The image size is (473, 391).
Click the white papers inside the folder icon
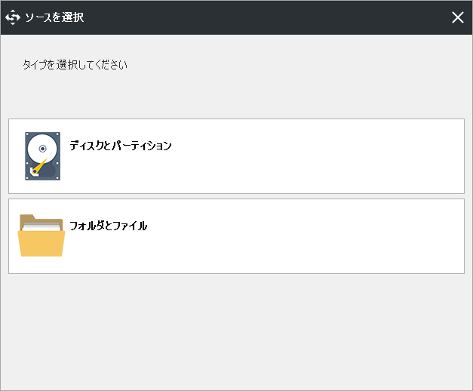coord(41,226)
